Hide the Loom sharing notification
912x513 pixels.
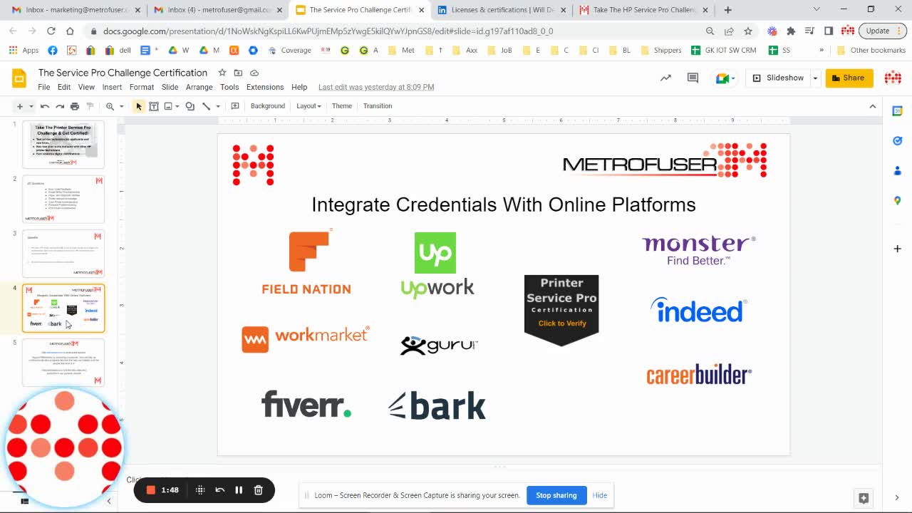(x=600, y=495)
